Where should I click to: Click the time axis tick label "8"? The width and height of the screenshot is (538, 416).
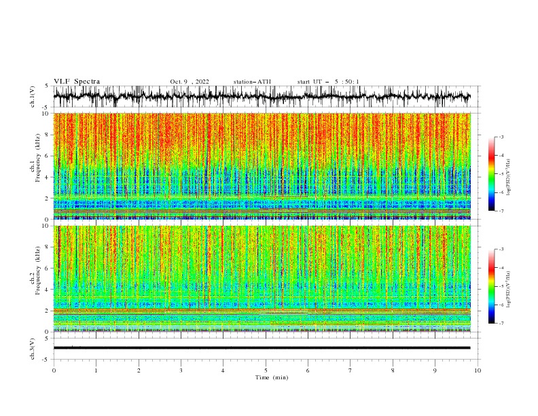click(x=393, y=370)
